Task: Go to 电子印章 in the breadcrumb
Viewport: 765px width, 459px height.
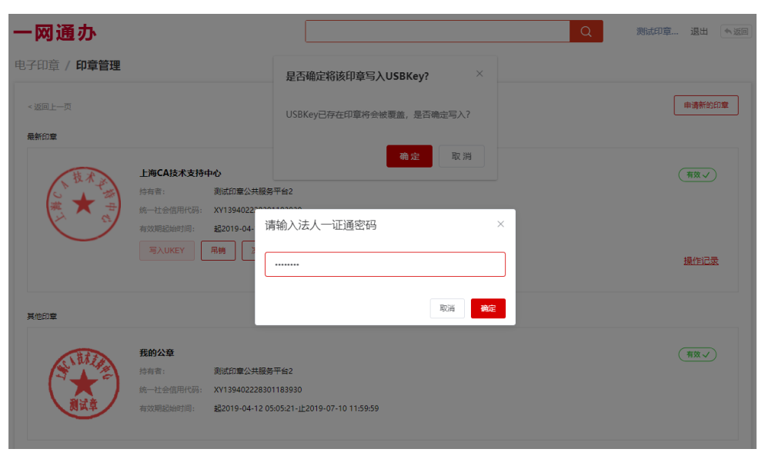Action: [x=37, y=65]
